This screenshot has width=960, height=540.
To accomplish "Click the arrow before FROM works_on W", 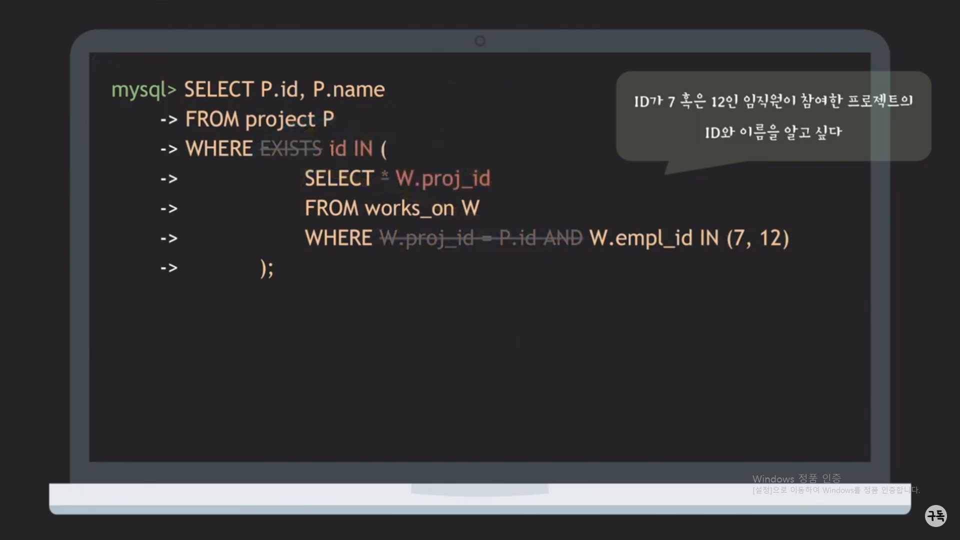I will 169,208.
